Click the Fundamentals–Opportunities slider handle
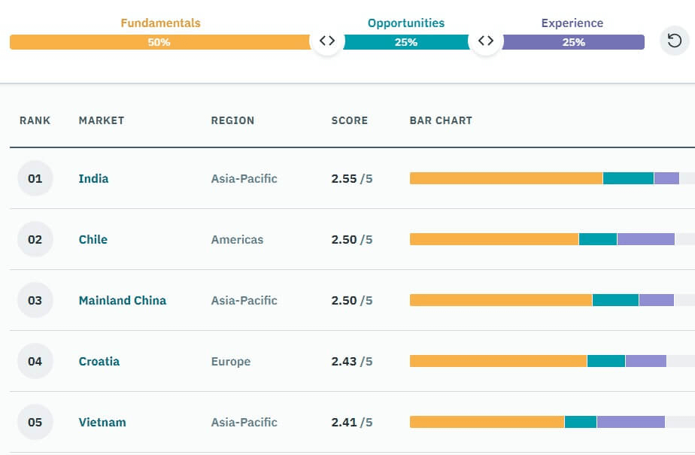695x455 pixels. 327,41
